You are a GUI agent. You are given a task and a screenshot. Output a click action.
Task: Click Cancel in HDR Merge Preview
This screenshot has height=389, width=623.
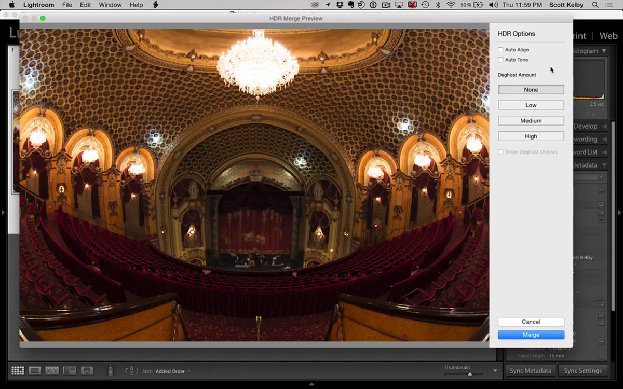pyautogui.click(x=531, y=322)
